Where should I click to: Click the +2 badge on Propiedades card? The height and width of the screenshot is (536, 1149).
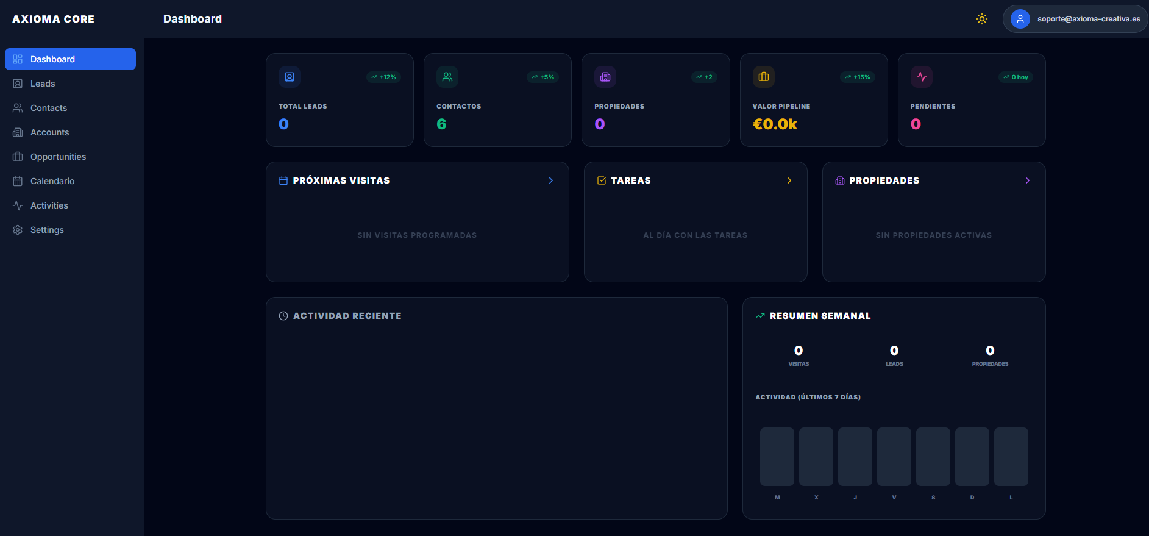click(704, 77)
